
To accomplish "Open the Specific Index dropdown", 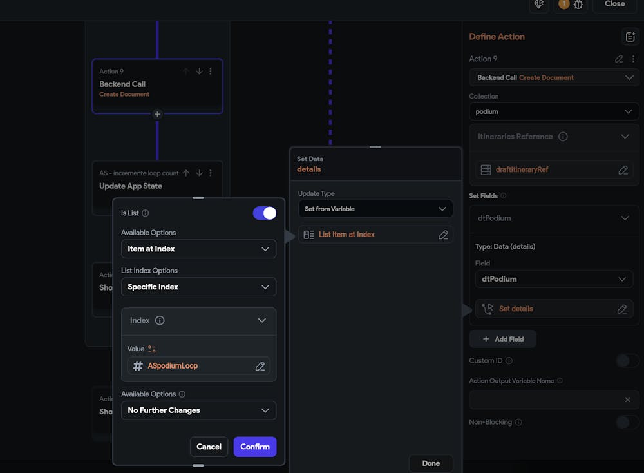I will pyautogui.click(x=198, y=287).
